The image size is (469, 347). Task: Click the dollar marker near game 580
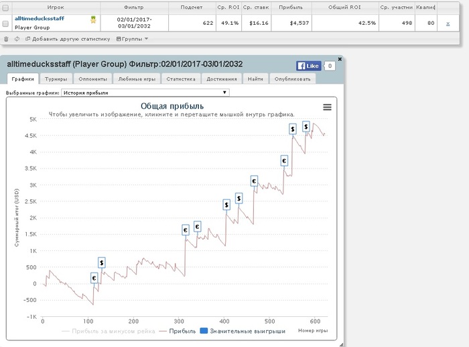point(306,127)
